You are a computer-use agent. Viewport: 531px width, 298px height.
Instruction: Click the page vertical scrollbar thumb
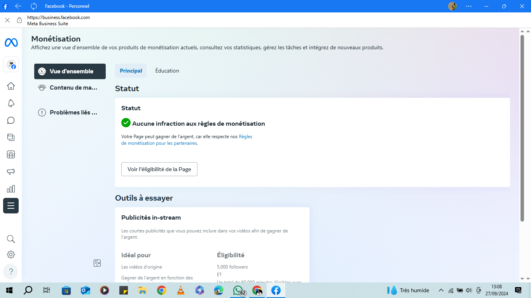click(x=522, y=128)
